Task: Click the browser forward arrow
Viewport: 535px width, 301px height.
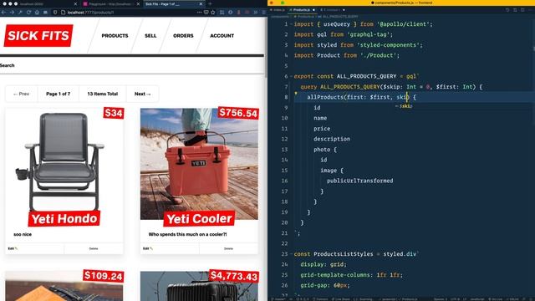Action: click(x=12, y=13)
